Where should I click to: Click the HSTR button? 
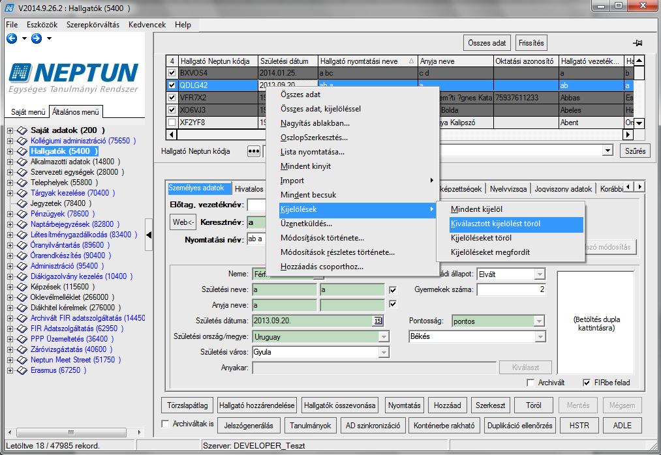pos(579,426)
